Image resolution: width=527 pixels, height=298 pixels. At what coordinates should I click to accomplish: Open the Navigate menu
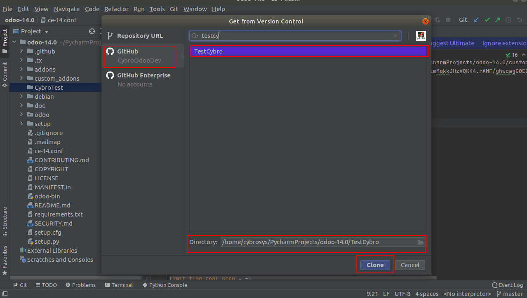point(67,9)
